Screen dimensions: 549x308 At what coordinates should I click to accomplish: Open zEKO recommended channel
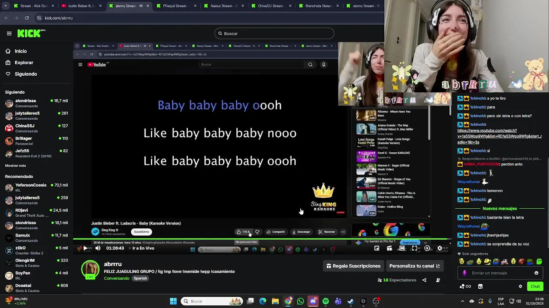pyautogui.click(x=36, y=250)
